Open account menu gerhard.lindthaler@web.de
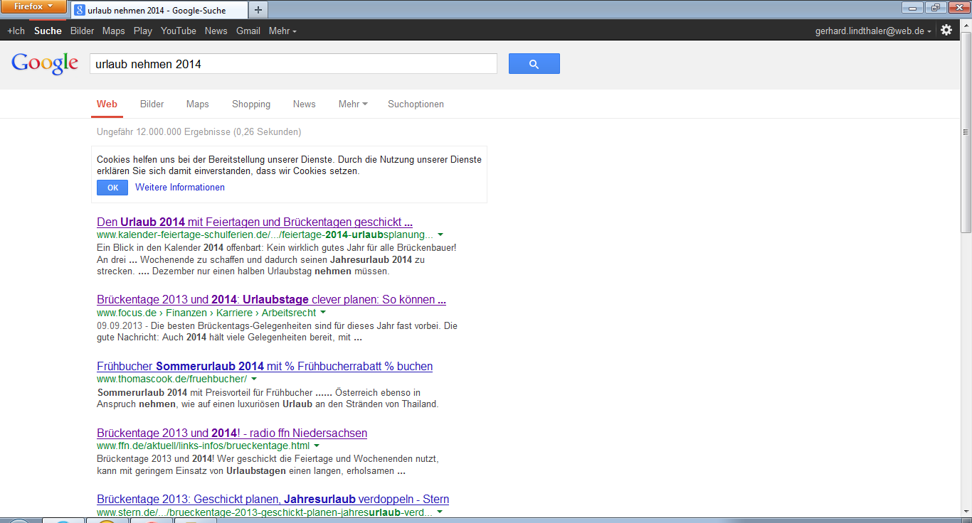The height and width of the screenshot is (523, 972). (873, 31)
